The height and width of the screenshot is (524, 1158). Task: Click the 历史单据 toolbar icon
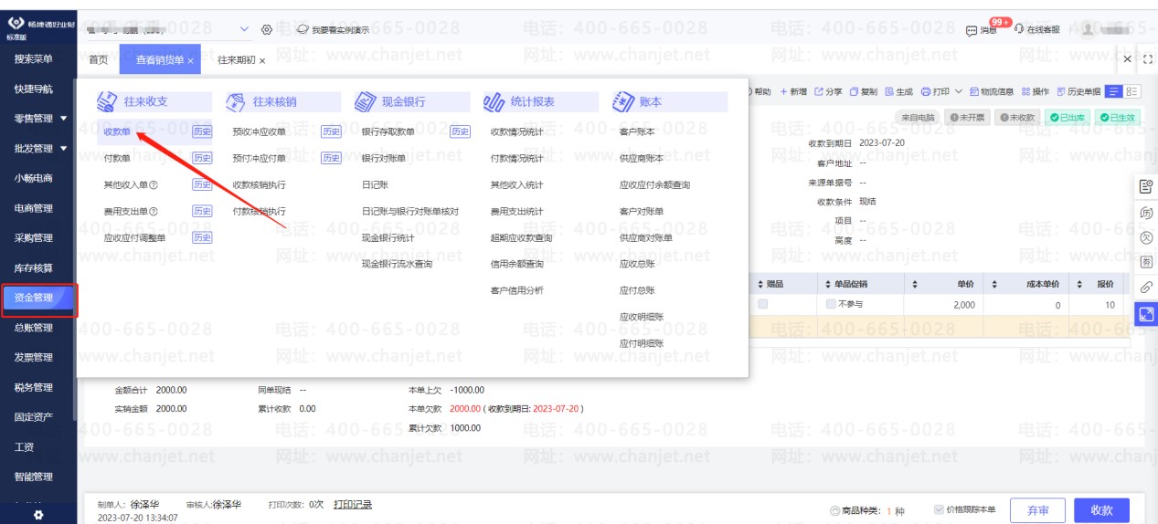click(1061, 91)
